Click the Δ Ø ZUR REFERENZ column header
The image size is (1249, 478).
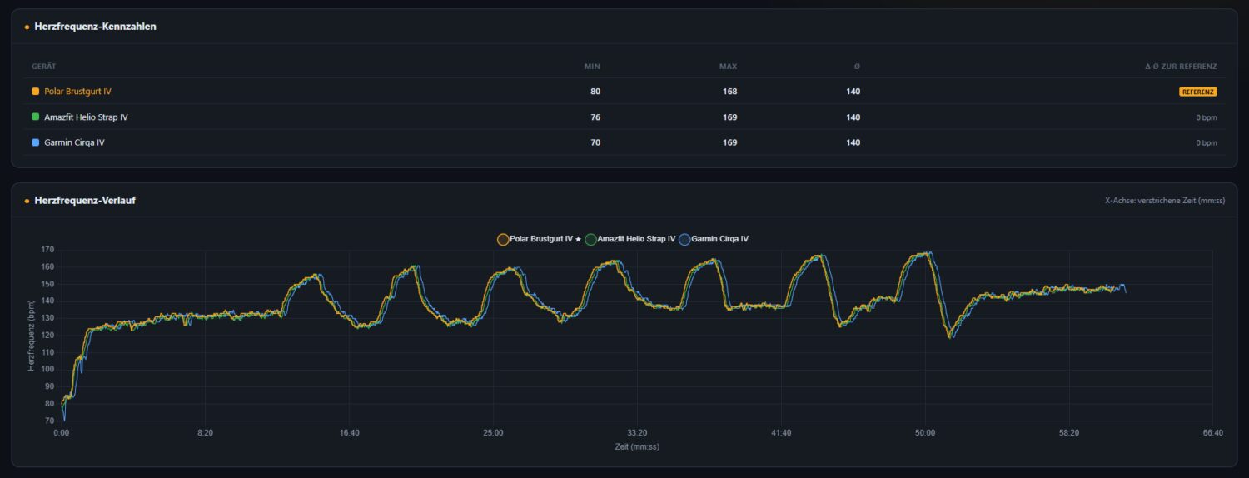click(x=1181, y=67)
